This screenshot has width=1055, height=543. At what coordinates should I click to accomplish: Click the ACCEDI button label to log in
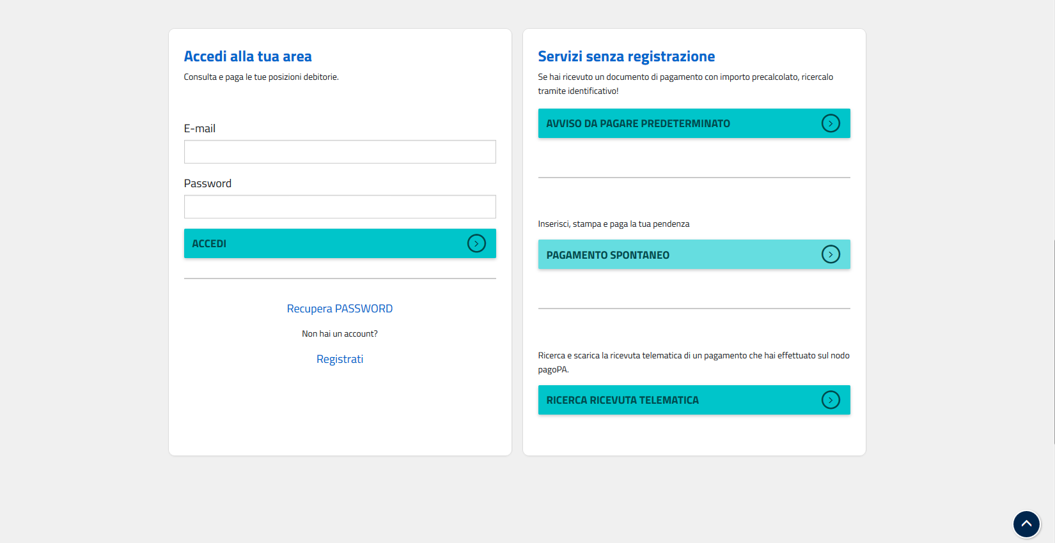coord(209,243)
